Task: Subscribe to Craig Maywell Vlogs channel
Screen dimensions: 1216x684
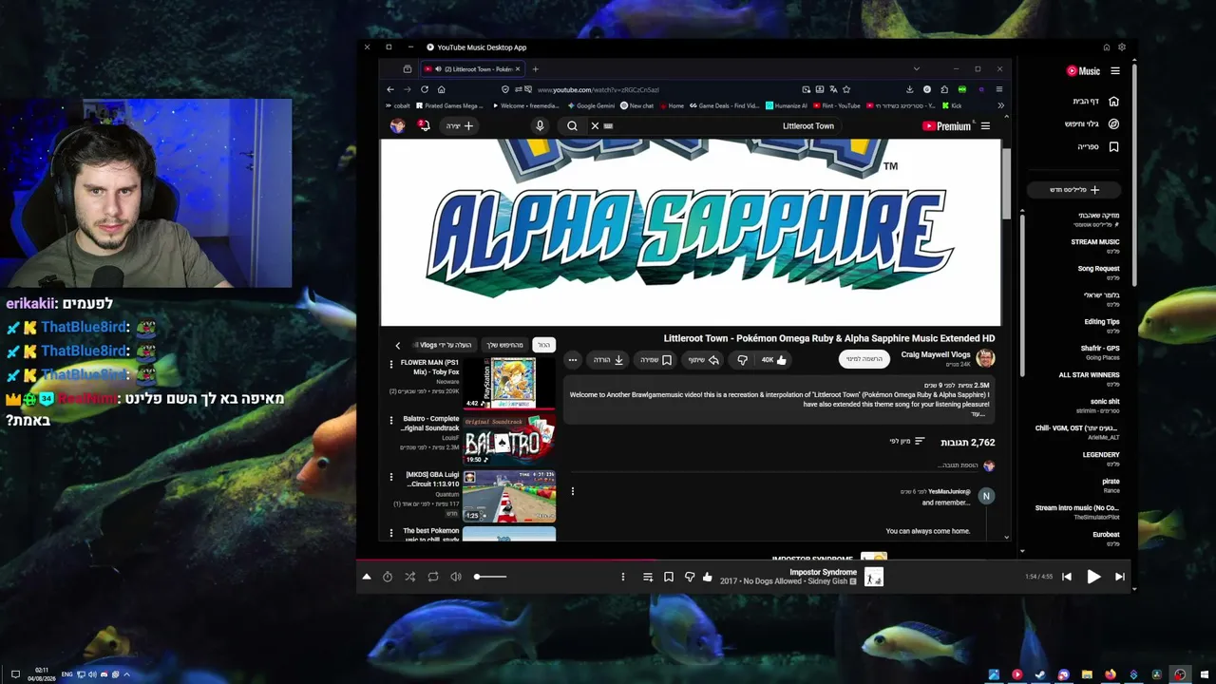Action: [x=864, y=359]
